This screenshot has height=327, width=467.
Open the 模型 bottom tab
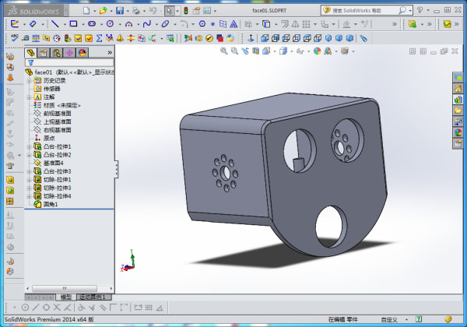pos(66,297)
